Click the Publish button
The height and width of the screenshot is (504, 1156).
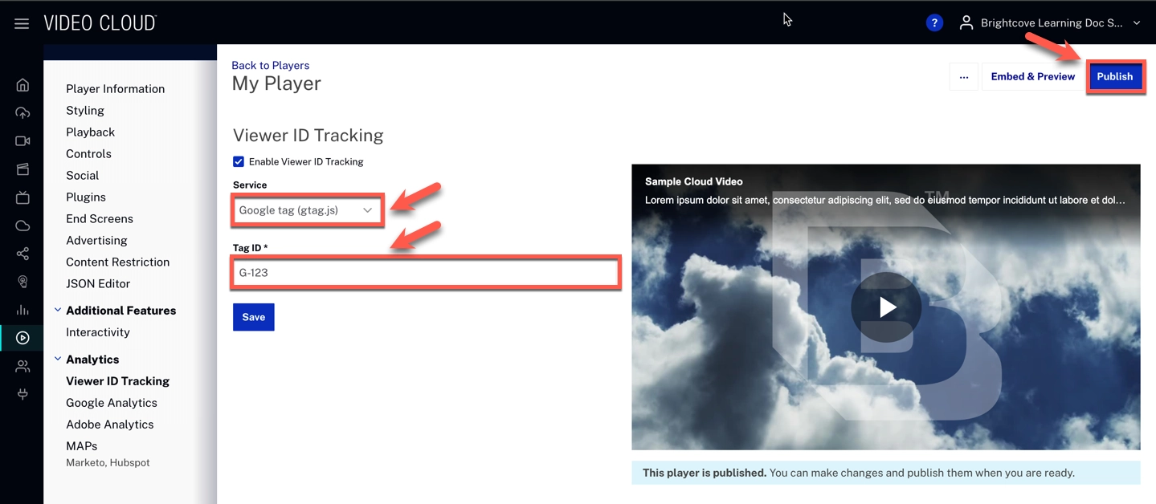tap(1114, 77)
